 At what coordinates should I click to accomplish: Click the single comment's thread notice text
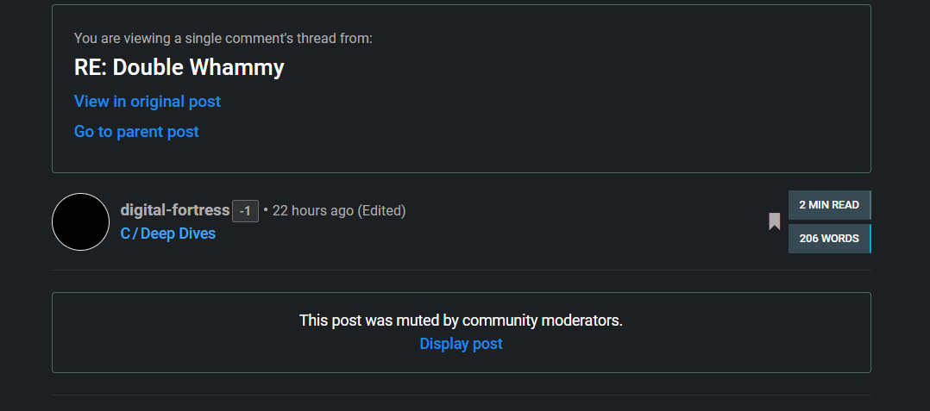tap(223, 38)
